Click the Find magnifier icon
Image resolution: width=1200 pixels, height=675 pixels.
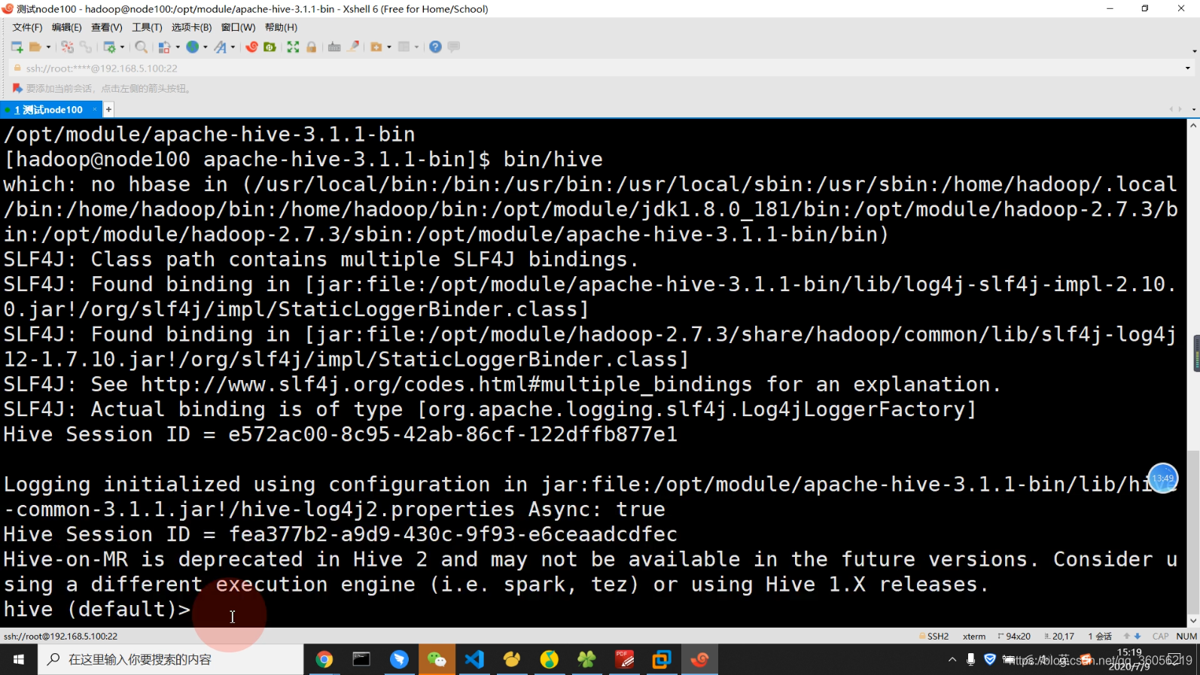tap(141, 47)
